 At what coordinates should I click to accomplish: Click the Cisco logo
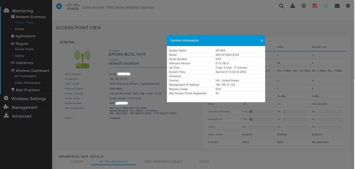pos(73,6)
